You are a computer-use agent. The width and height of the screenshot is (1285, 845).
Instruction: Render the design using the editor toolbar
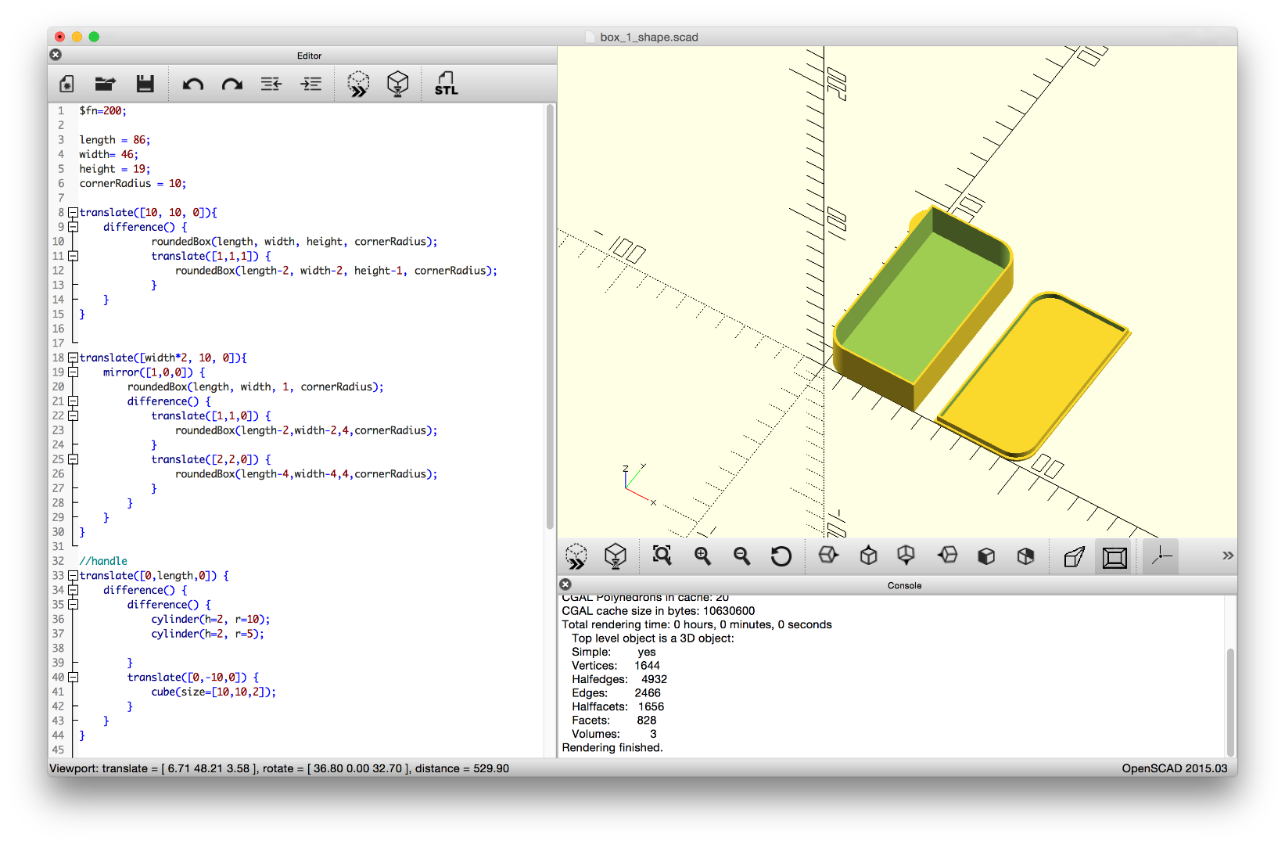click(397, 84)
